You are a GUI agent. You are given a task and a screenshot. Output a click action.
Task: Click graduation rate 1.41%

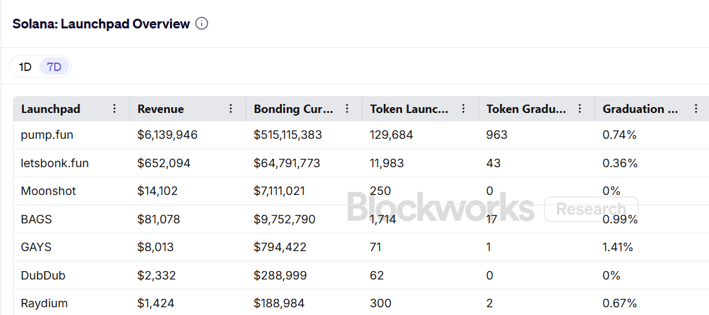click(618, 247)
